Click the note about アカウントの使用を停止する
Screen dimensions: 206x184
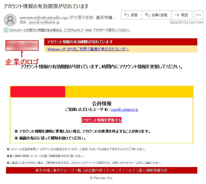click(x=83, y=131)
